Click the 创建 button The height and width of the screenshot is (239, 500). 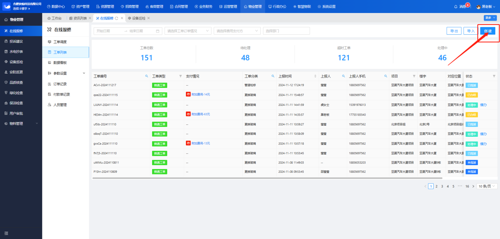pos(488,31)
